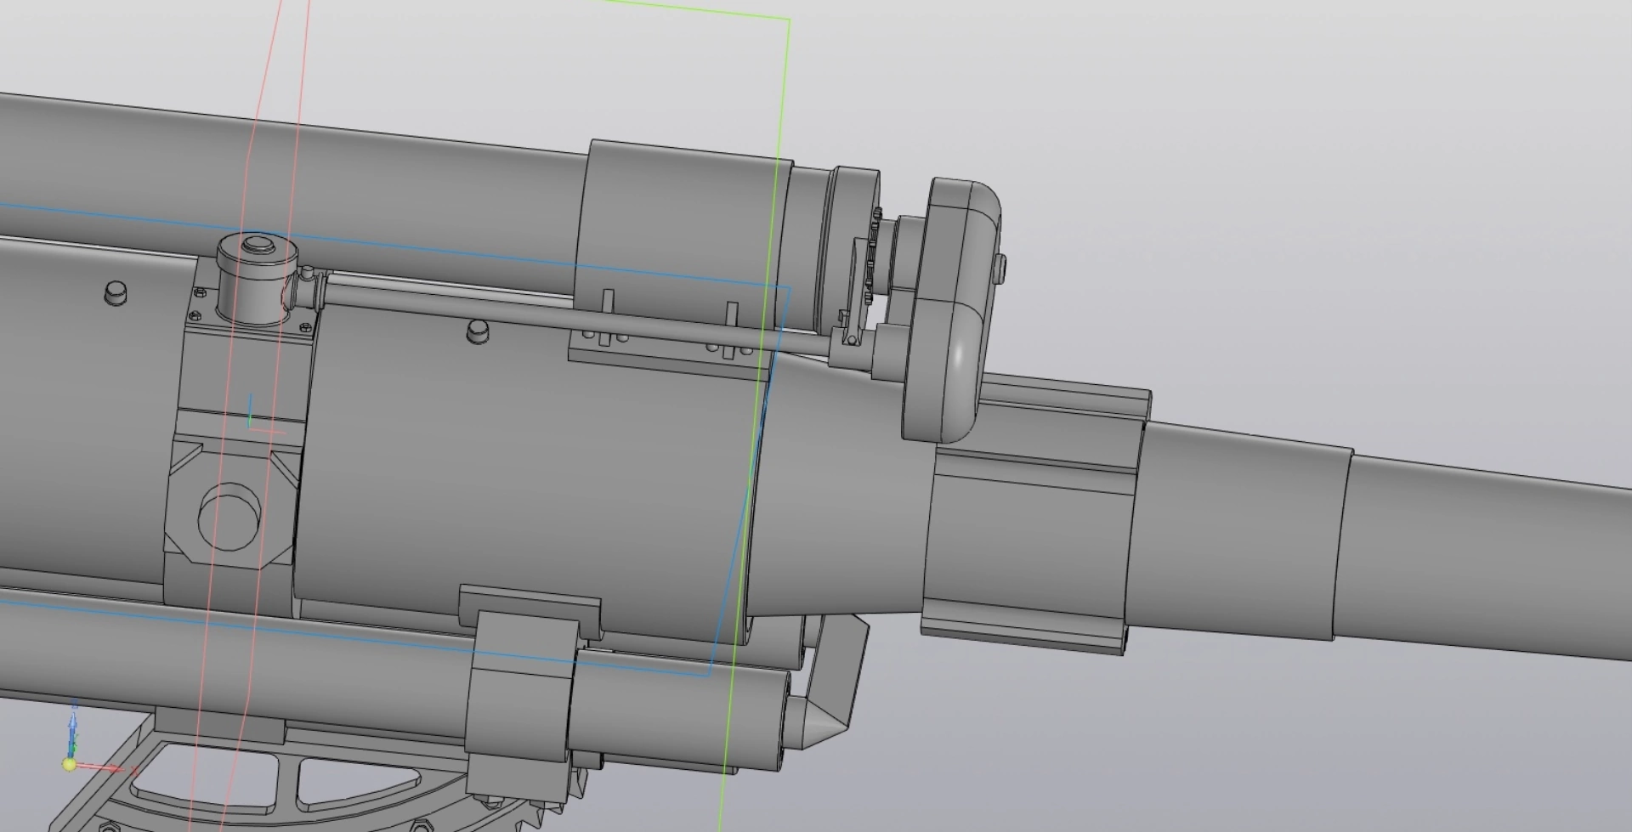This screenshot has width=1632, height=832.
Task: Select the dome stud on the central body
Action: click(x=479, y=331)
